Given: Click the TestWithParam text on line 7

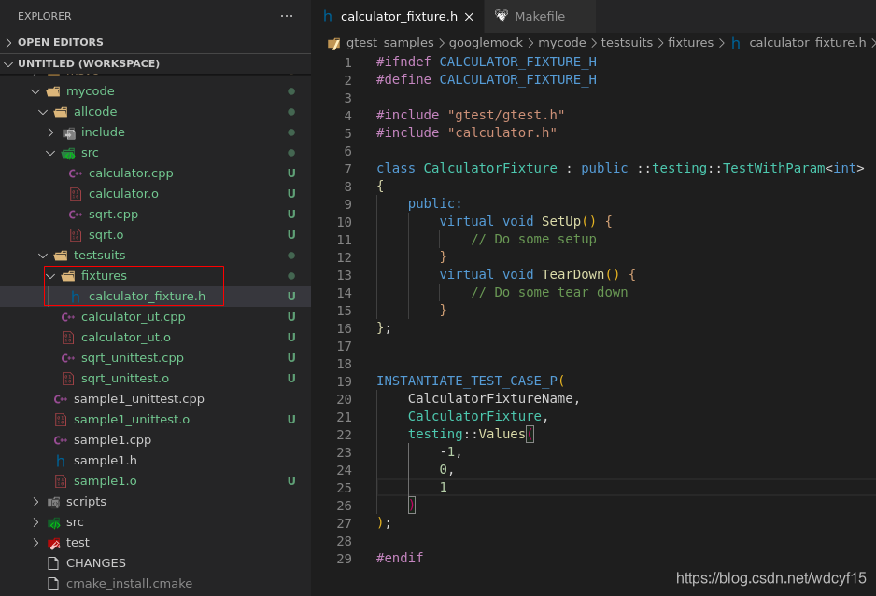Looking at the screenshot, I should click(774, 168).
